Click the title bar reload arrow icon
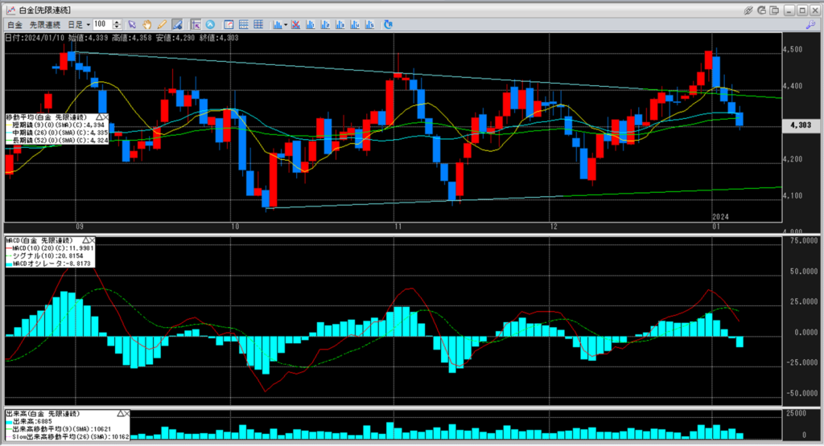The width and height of the screenshot is (824, 446). point(761,10)
